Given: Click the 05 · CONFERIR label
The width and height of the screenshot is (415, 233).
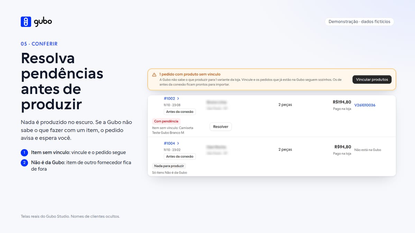Looking at the screenshot, I should [x=39, y=44].
